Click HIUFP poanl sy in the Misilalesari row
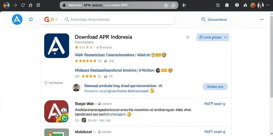Screen dimensions: 273x136 click(x=215, y=132)
